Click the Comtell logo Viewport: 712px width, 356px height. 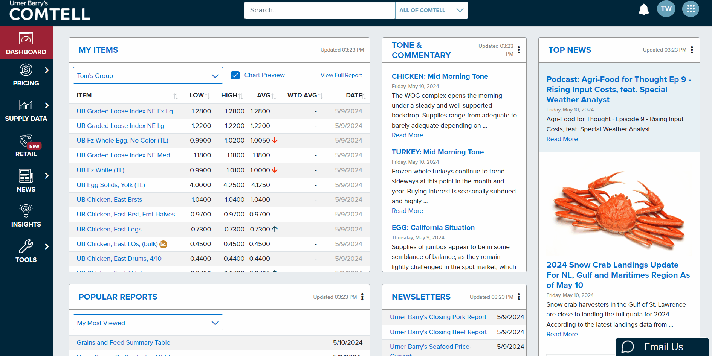coord(49,11)
